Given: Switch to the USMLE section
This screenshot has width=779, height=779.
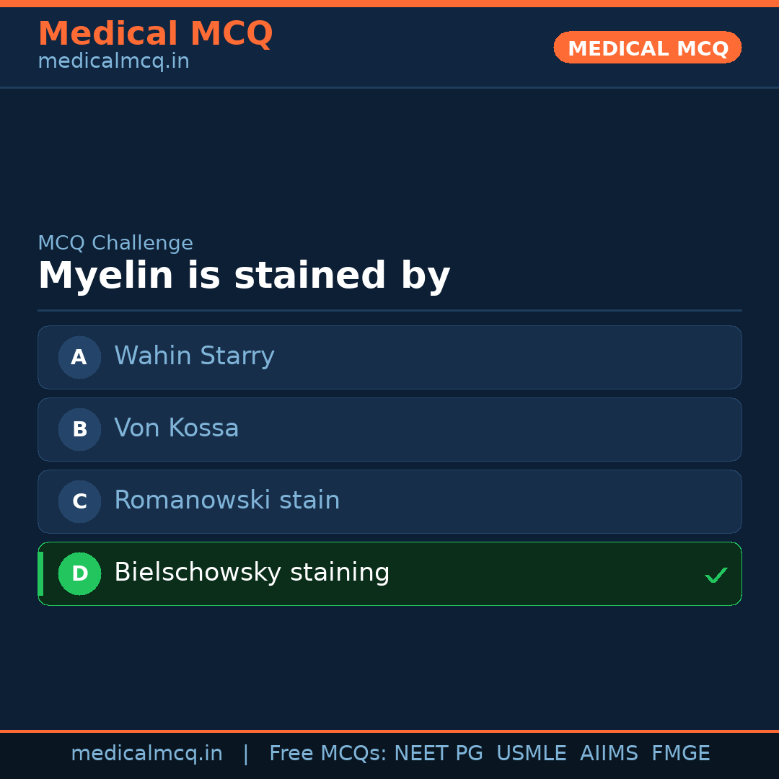Looking at the screenshot, I should click(x=532, y=752).
